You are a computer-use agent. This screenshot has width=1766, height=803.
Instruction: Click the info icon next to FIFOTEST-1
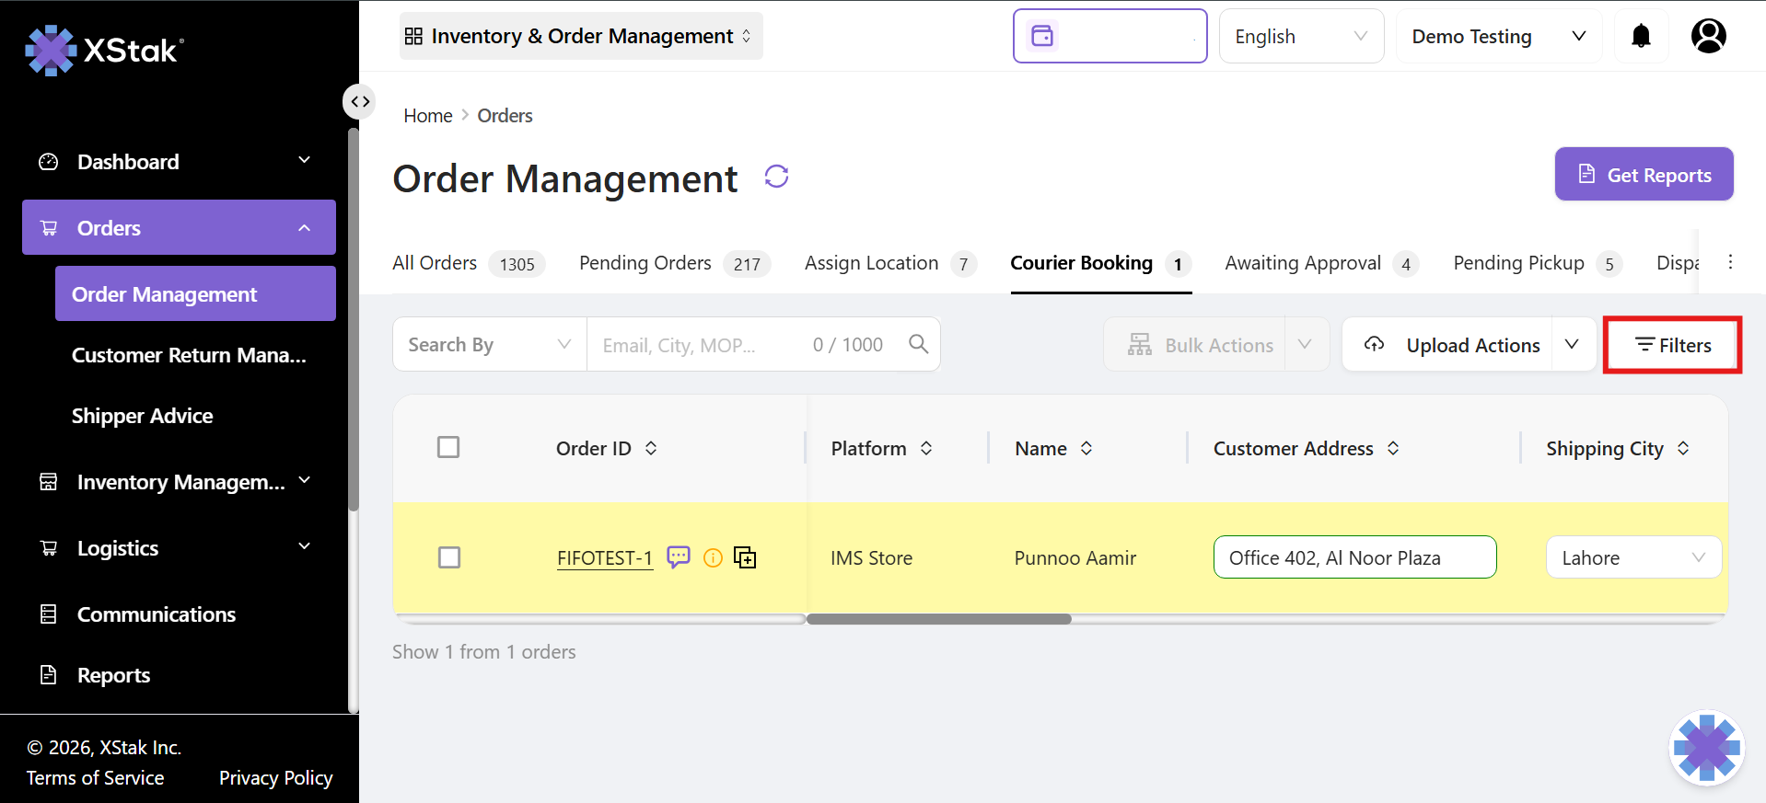click(713, 557)
